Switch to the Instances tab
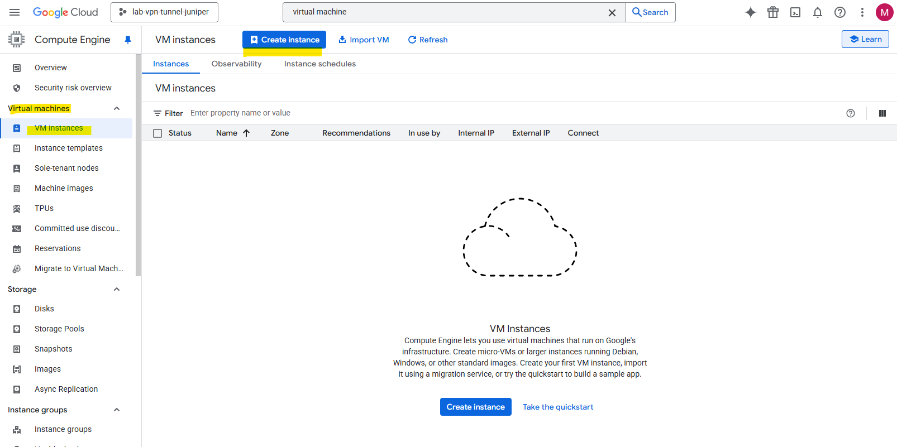 [171, 64]
